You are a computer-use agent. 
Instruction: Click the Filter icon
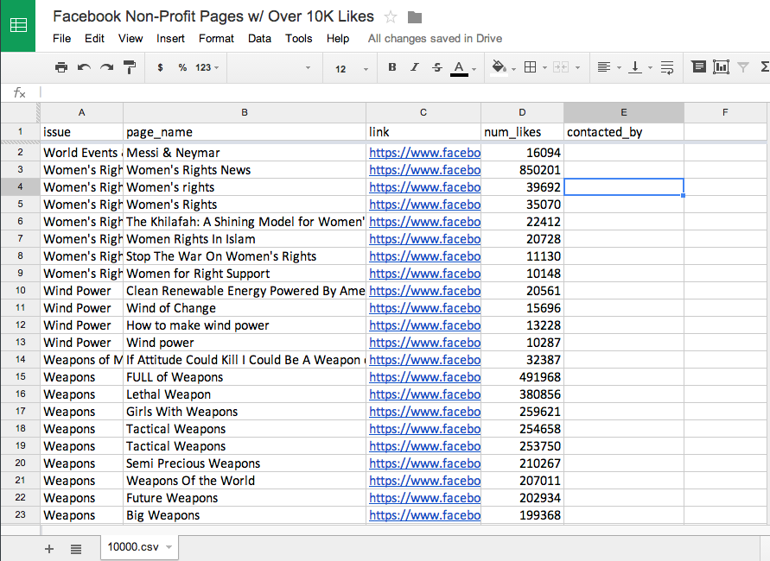tap(743, 67)
